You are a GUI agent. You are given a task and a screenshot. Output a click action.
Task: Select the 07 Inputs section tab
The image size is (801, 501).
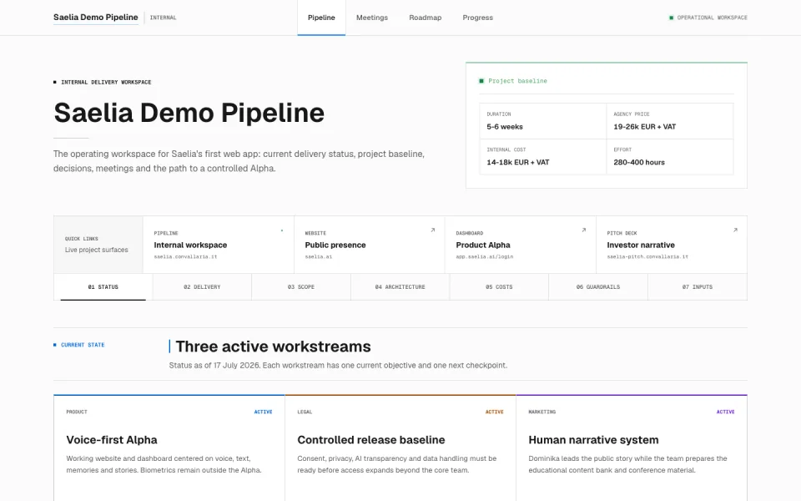698,286
